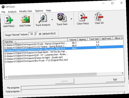The width and height of the screenshot is (129, 98).
Task: Click the volume value 88,9
Action: click(74, 46)
